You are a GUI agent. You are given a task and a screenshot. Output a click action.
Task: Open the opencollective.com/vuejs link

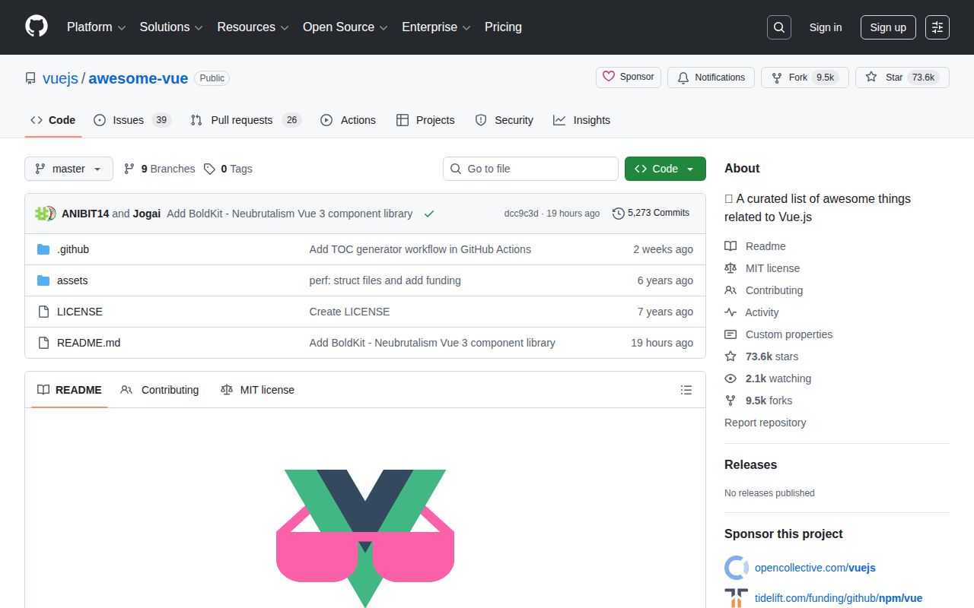point(815,568)
